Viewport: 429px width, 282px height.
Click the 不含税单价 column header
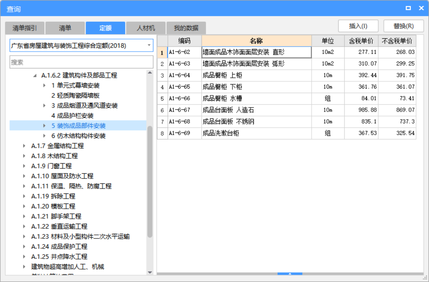pos(397,41)
